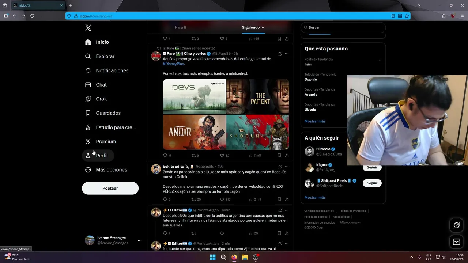Open Chat in sidebar

[96, 85]
